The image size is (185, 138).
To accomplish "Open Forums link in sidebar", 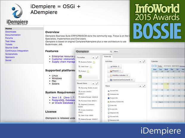I will click(x=9, y=38).
